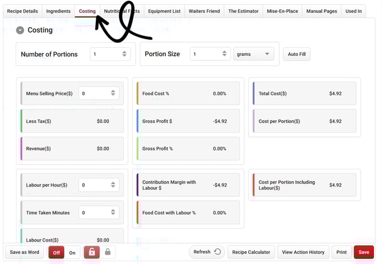The image size is (382, 264).
Task: Adjust the Labour per Hour stepper
Action: (113, 185)
